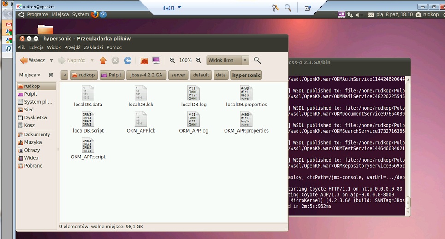Select Pulpit in the sidebar
This screenshot has height=239, width=445.
(x=36, y=94)
